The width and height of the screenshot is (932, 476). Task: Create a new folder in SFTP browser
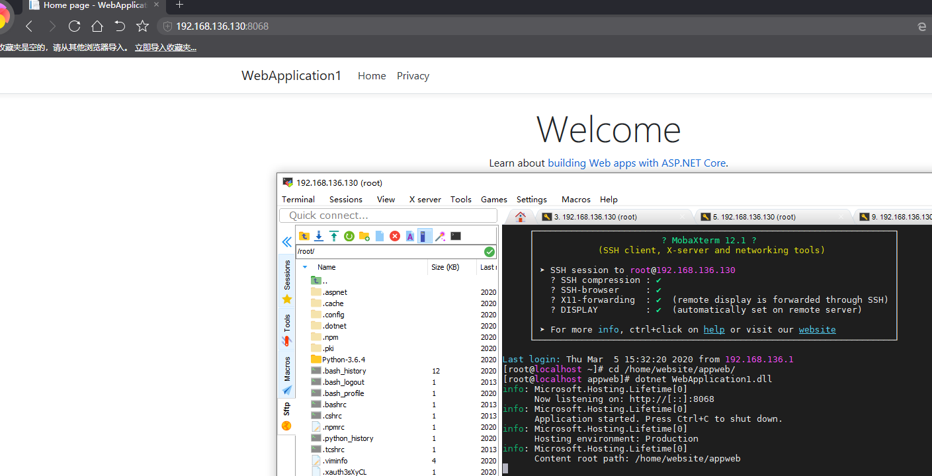coord(364,236)
